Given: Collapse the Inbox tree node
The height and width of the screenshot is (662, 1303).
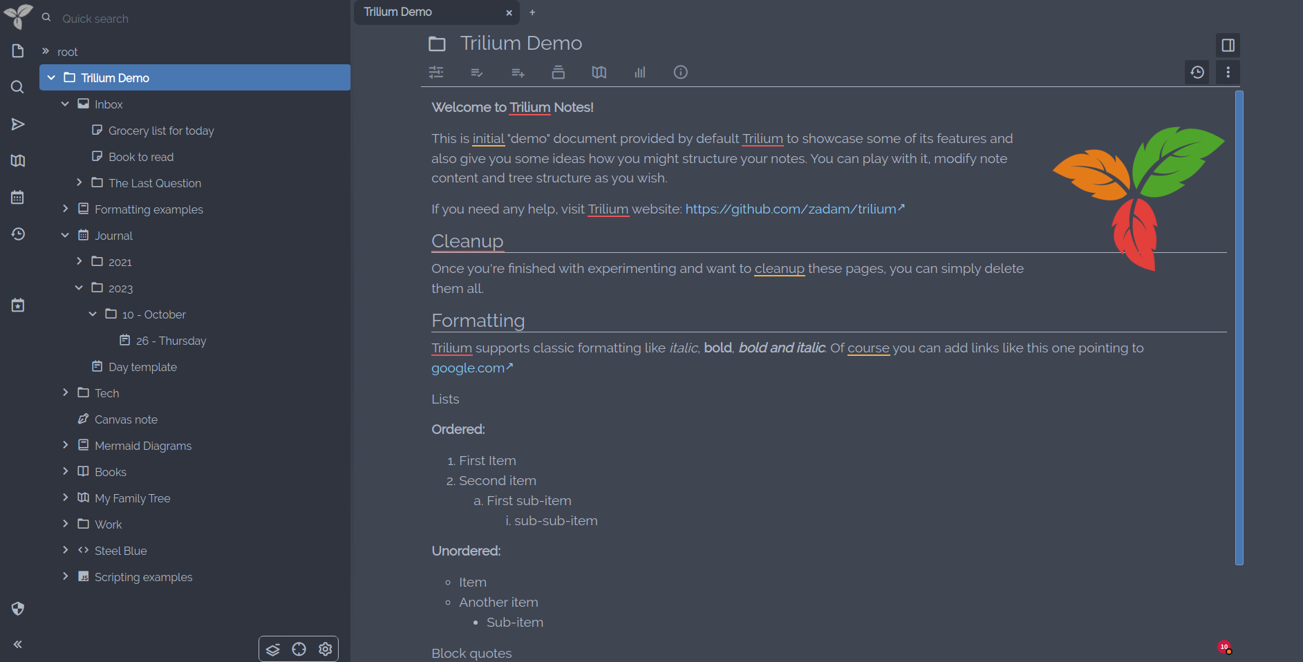Looking at the screenshot, I should [65, 104].
